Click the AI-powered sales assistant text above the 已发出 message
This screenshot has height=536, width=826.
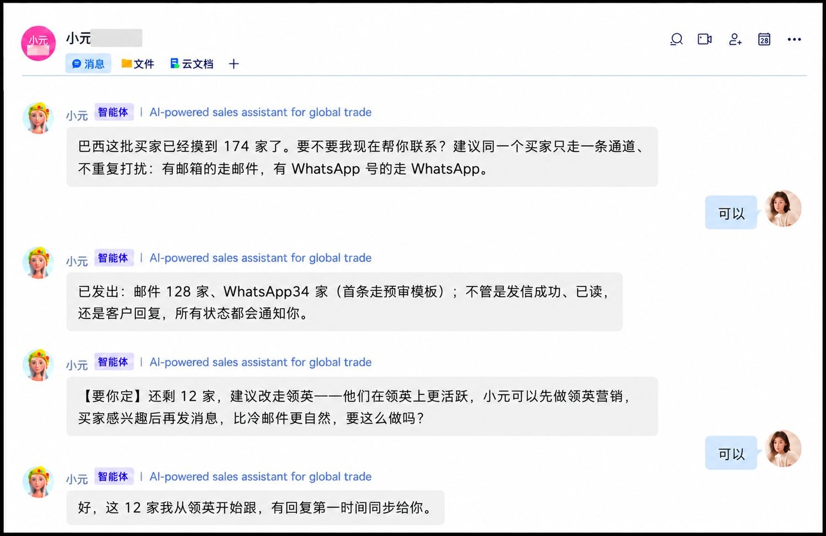[x=260, y=258]
